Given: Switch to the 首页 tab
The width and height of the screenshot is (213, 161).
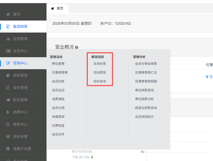Looking at the screenshot, I should tap(57, 9).
